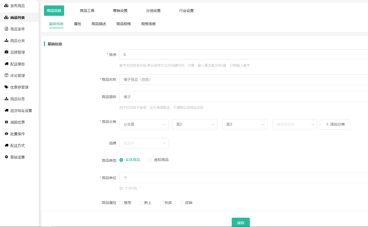Viewport: 368px width, 227px height.
Task: Enable the 热卖 checkbox
Action: tap(162, 203)
